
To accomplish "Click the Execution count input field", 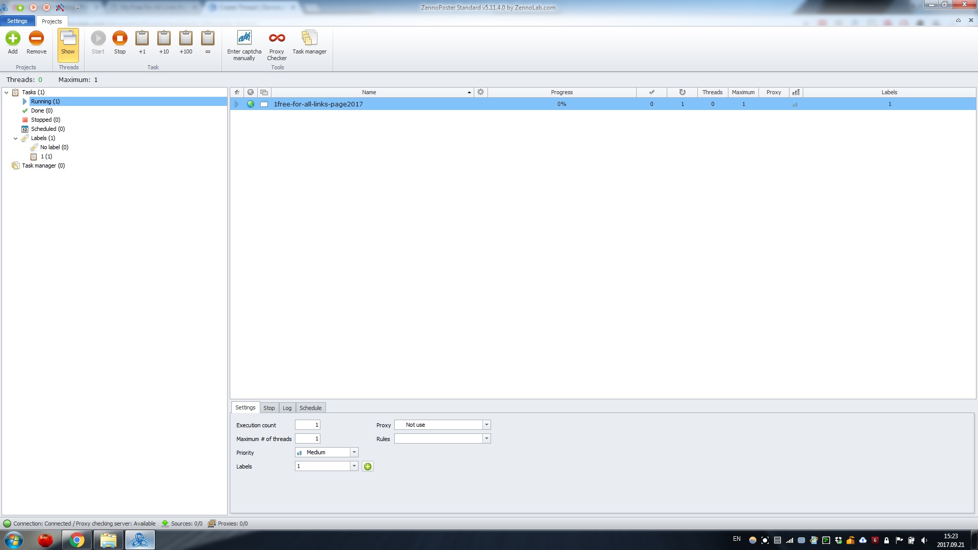I will click(308, 425).
